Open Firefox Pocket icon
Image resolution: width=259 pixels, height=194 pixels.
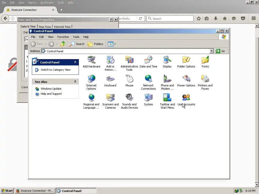pos(243,18)
